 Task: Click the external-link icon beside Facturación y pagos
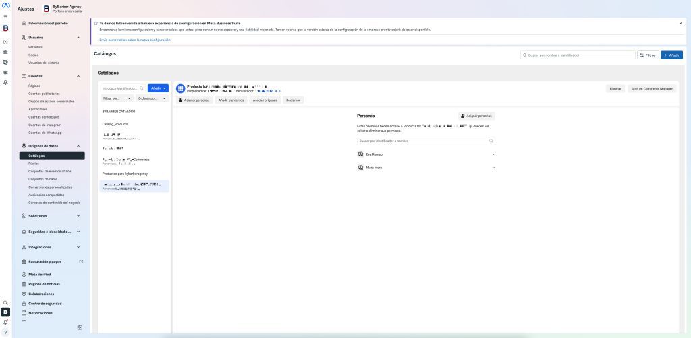[x=81, y=261]
